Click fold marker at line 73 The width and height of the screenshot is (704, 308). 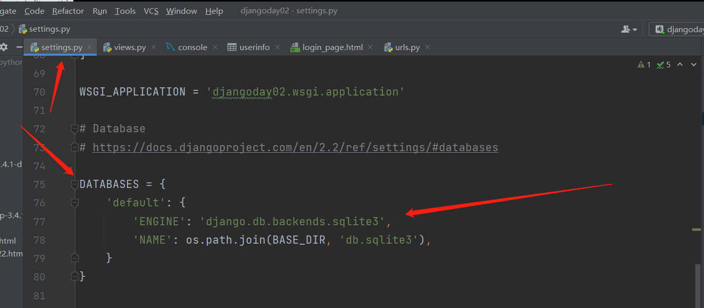(x=75, y=147)
